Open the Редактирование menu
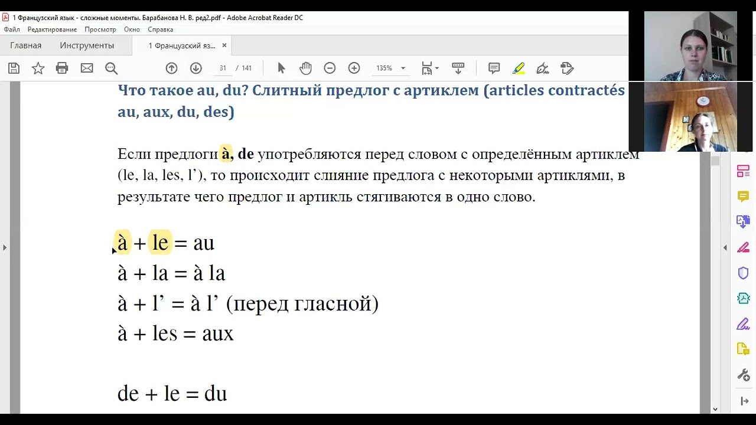The image size is (756, 425). 52,30
